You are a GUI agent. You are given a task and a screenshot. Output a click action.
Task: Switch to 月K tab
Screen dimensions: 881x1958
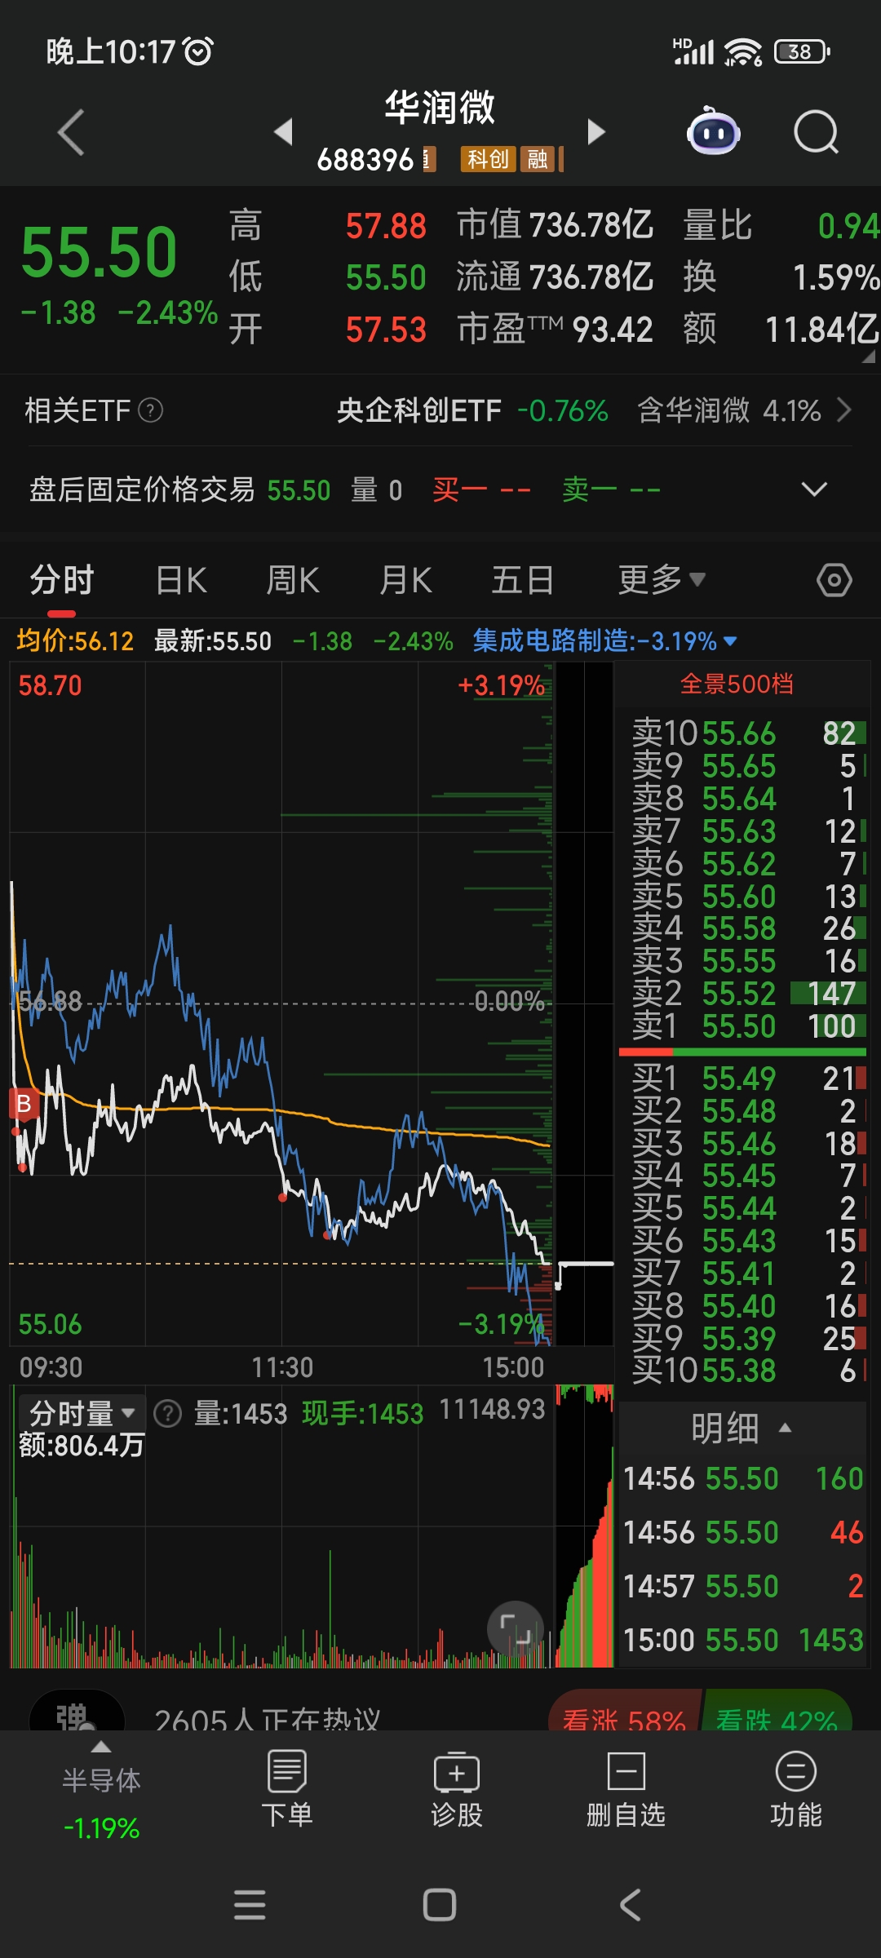point(406,580)
